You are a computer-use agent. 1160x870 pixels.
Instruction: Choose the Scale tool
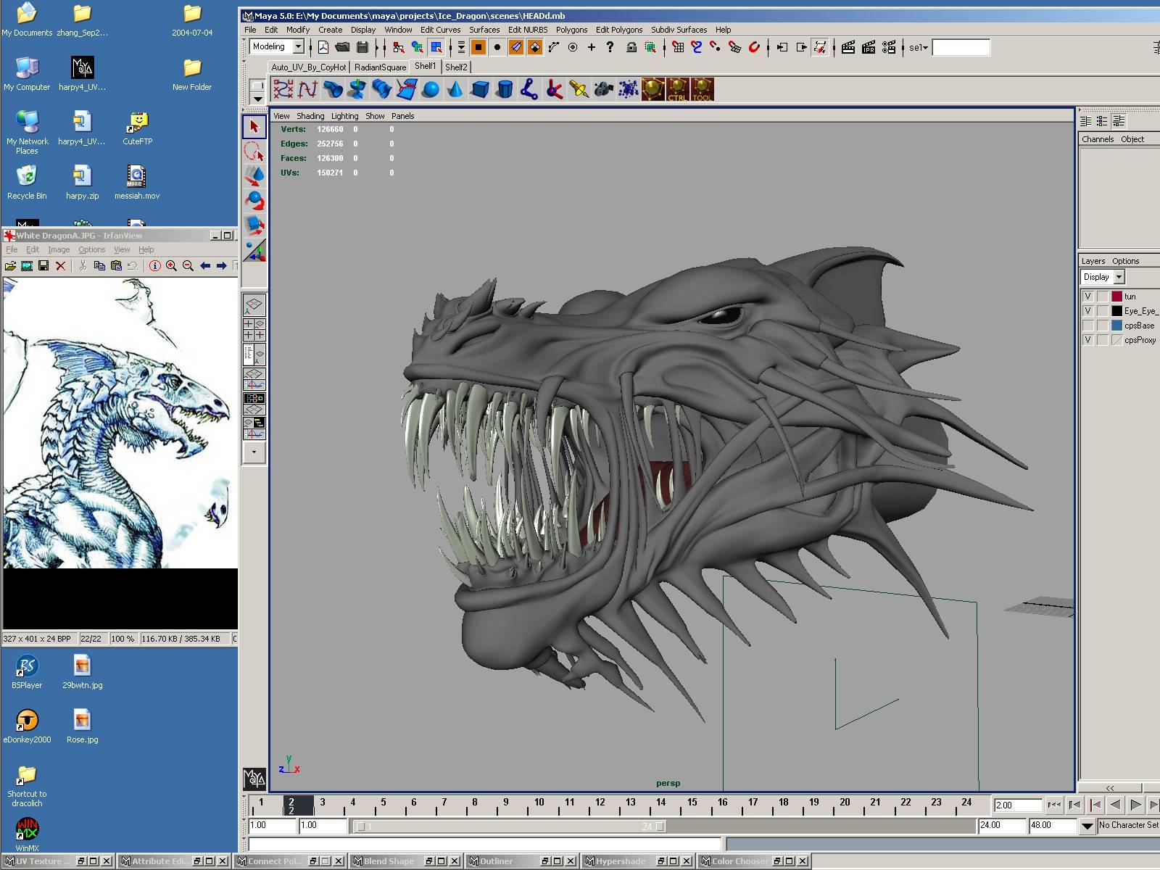(254, 225)
